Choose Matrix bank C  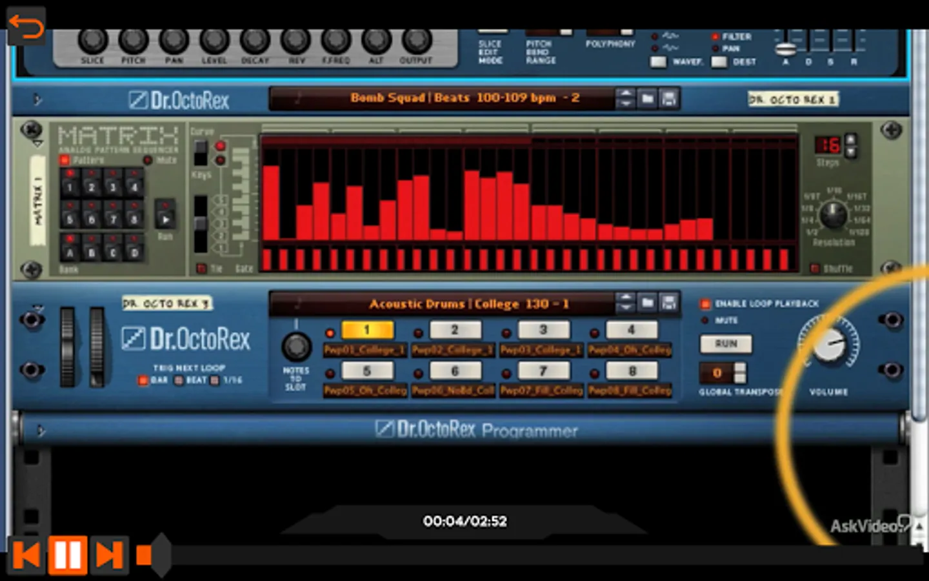tap(113, 248)
